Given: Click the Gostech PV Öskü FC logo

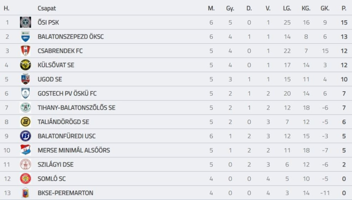Looking at the screenshot, I should (25, 93).
